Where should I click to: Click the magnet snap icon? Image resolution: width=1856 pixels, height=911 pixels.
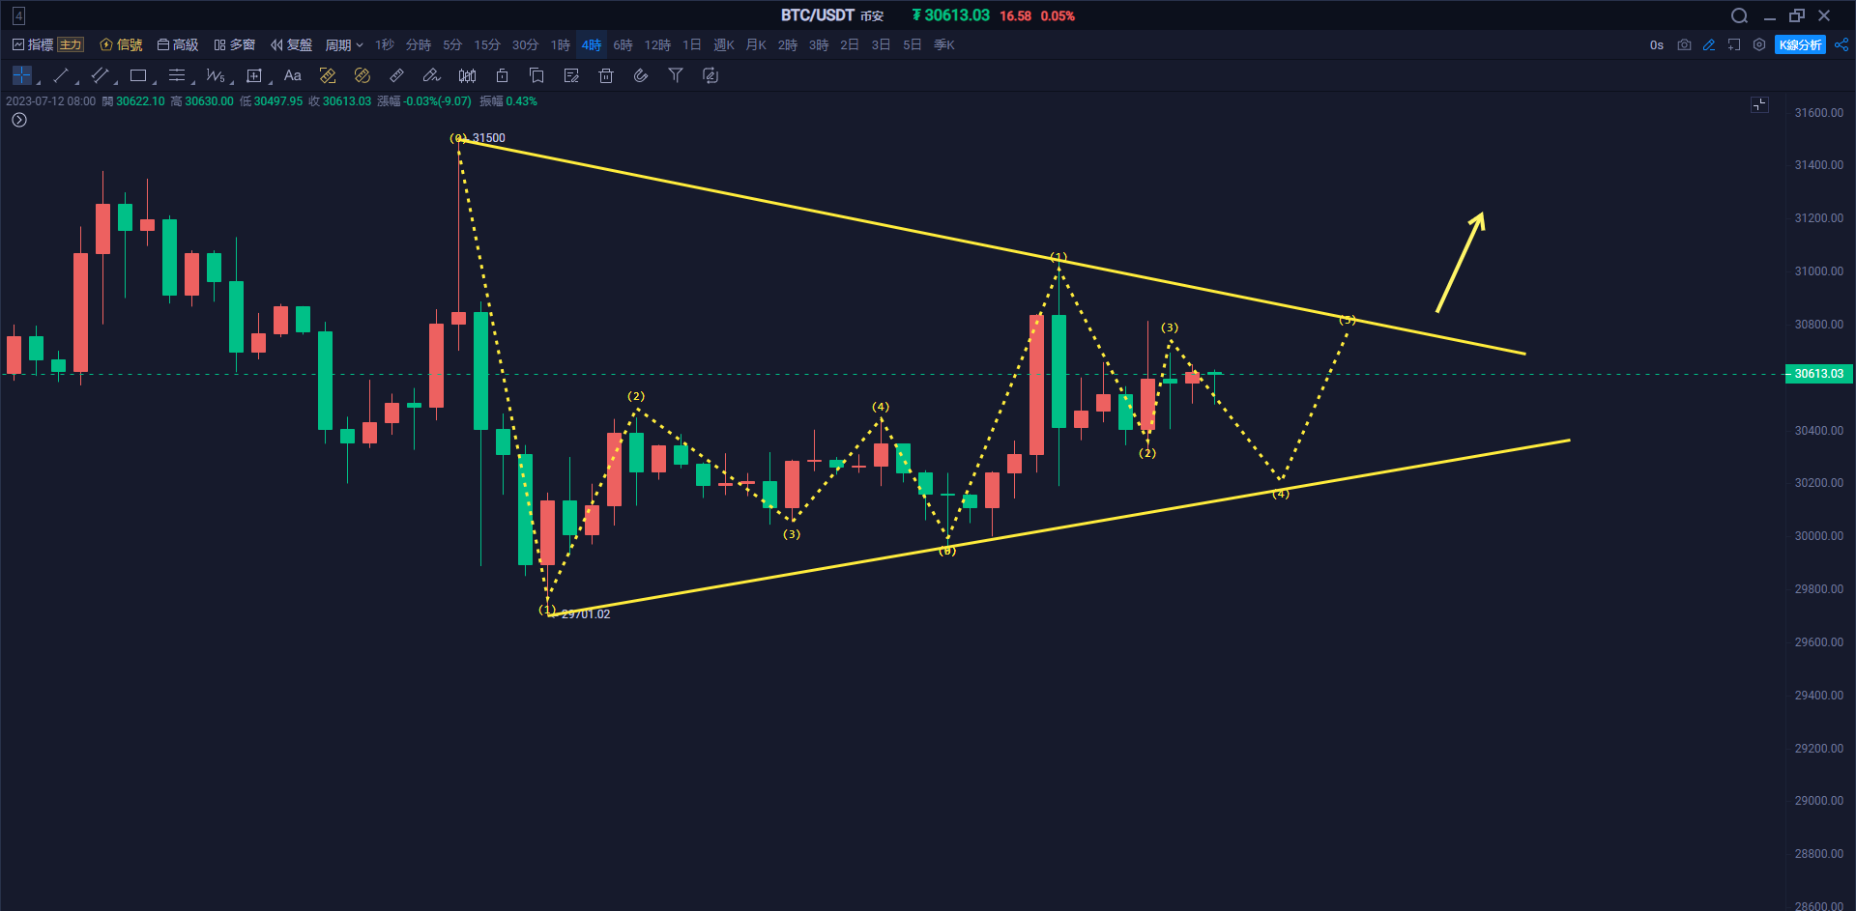click(x=641, y=75)
